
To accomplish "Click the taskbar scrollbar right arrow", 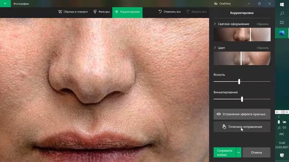I will 287,112.
